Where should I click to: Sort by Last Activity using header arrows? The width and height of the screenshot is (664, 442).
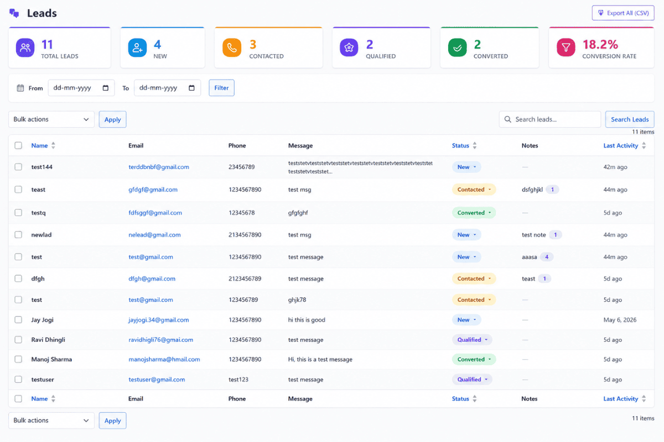pos(644,146)
